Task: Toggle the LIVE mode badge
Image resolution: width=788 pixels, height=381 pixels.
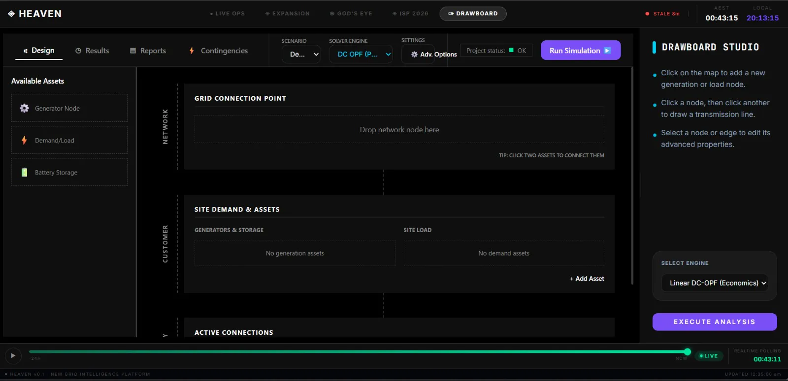Action: 709,356
